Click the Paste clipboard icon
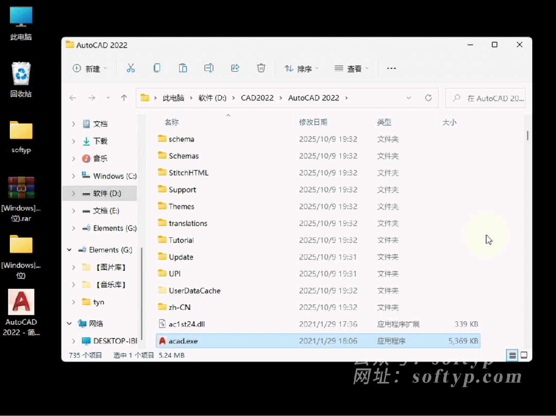This screenshot has width=556, height=417. tap(183, 68)
